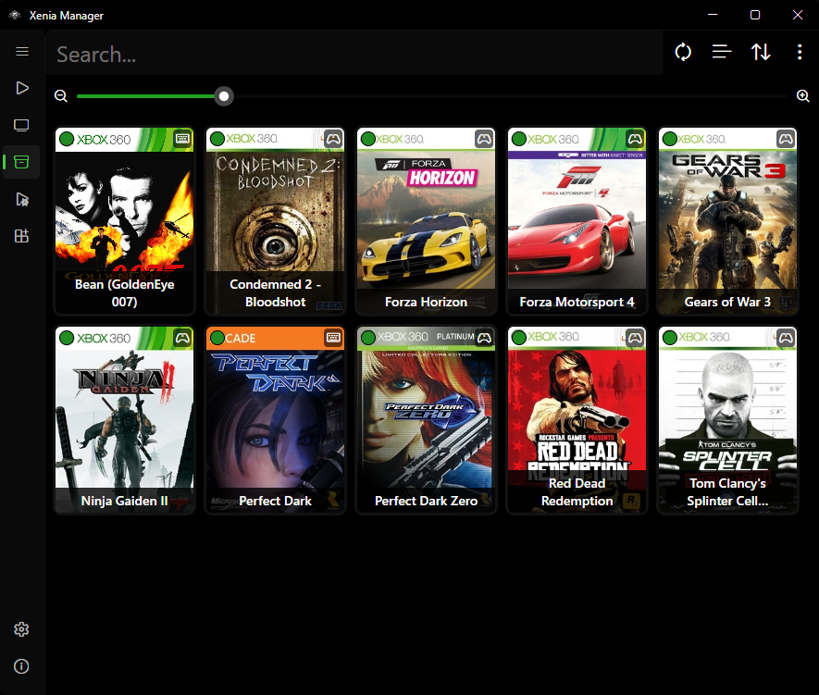
Task: Click the Xenia Manager app icon in title bar
Action: (x=15, y=15)
